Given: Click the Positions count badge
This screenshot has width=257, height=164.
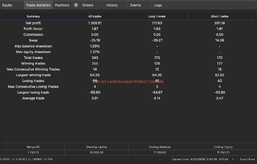Looking at the screenshot, I should 76,5.
